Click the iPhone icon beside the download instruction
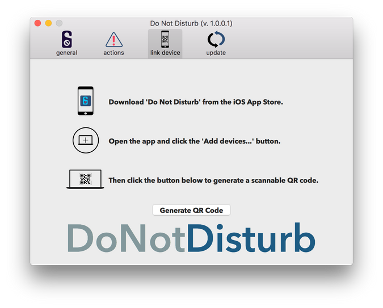Image resolution: width=383 pixels, height=308 pixels. point(86,102)
